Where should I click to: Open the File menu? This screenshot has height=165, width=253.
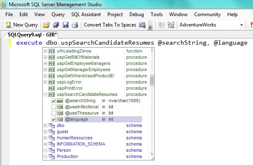[x=9, y=14]
